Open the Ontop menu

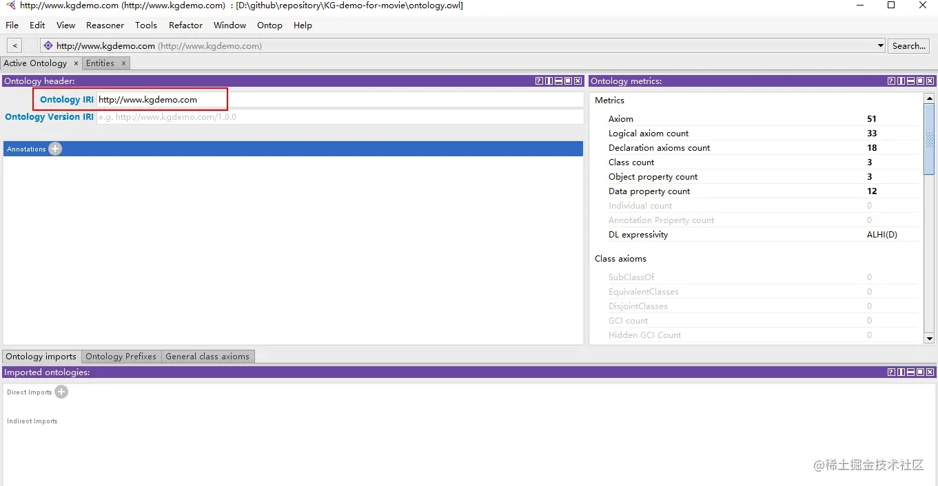coord(269,25)
